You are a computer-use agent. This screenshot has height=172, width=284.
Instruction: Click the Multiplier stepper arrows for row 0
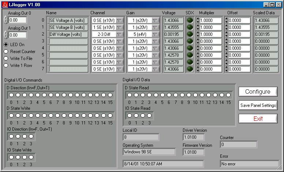click(x=198, y=20)
